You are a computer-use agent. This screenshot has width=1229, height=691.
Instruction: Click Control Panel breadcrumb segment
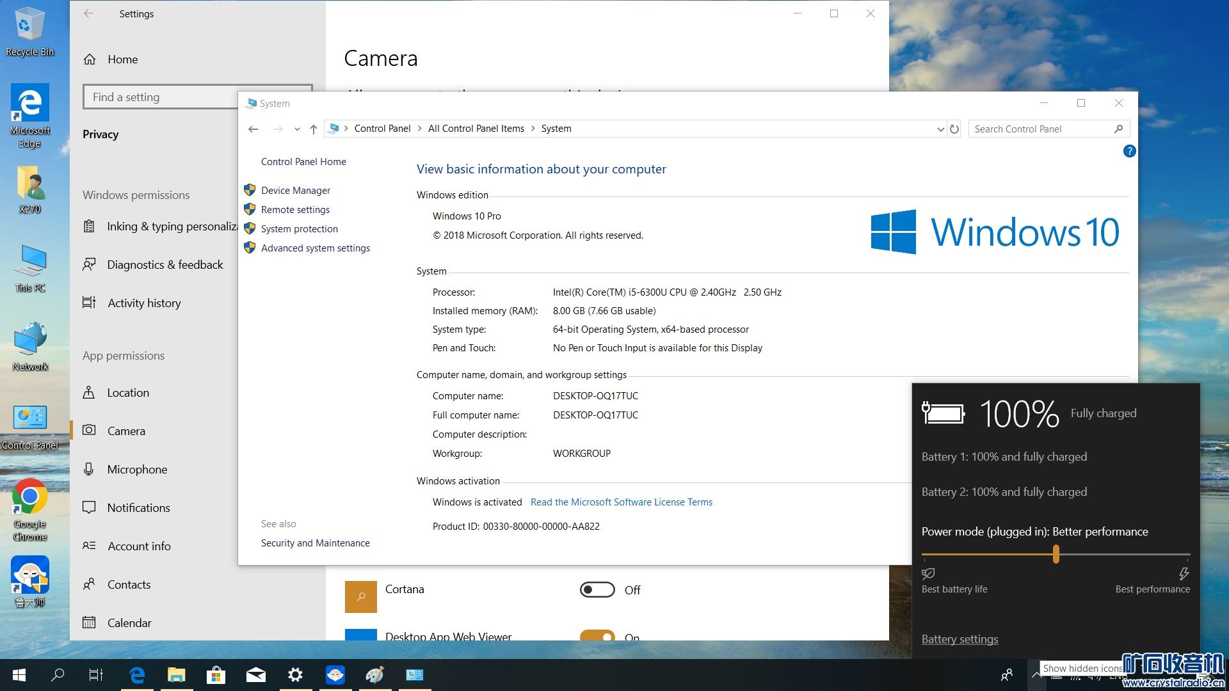(x=382, y=129)
